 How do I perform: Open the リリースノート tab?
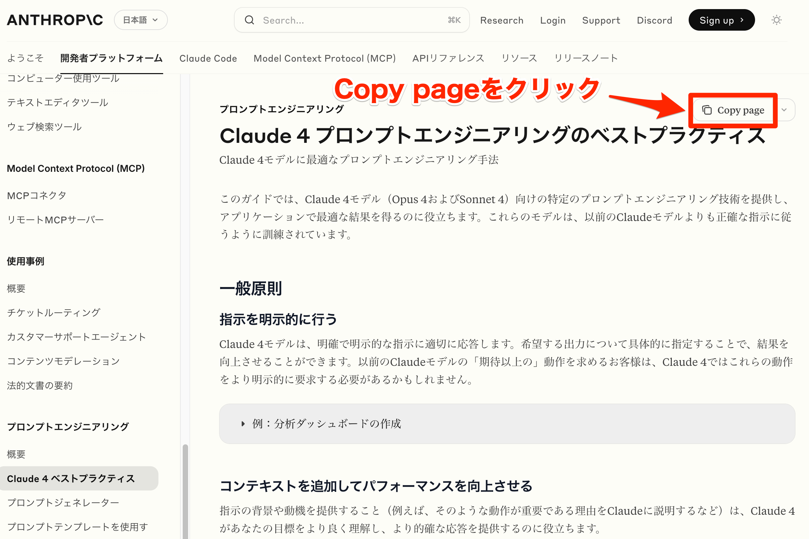click(586, 58)
